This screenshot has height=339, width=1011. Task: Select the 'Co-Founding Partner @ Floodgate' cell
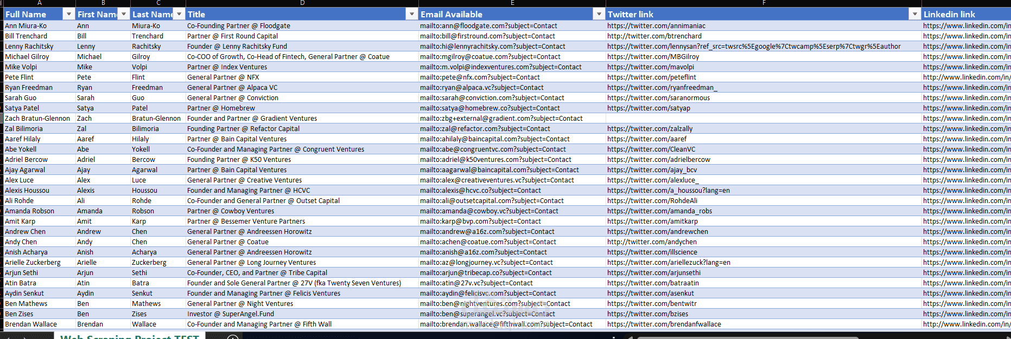[x=302, y=25]
